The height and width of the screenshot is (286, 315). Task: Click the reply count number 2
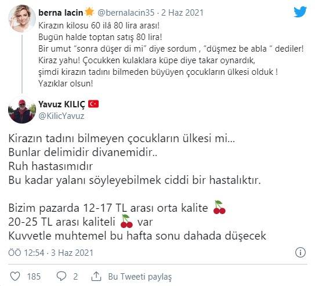tap(75, 277)
